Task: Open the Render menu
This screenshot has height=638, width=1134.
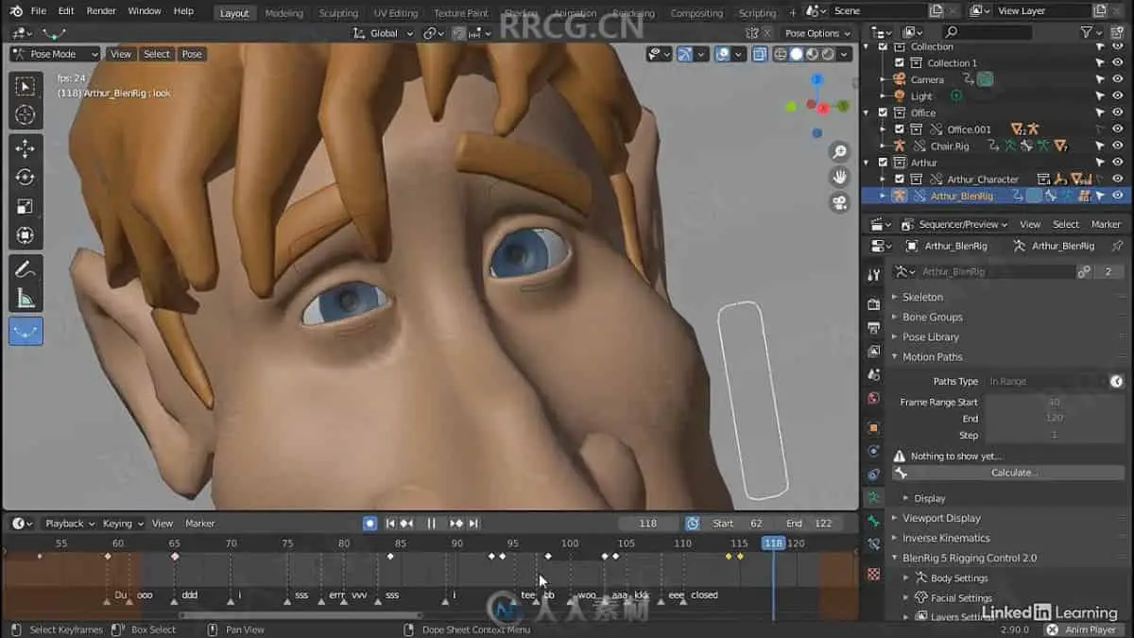Action: tap(100, 11)
